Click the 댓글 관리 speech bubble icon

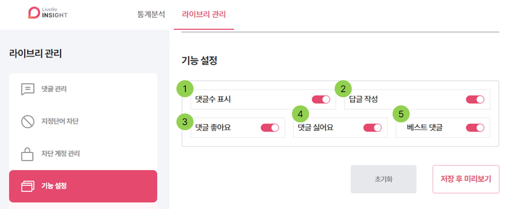point(28,89)
